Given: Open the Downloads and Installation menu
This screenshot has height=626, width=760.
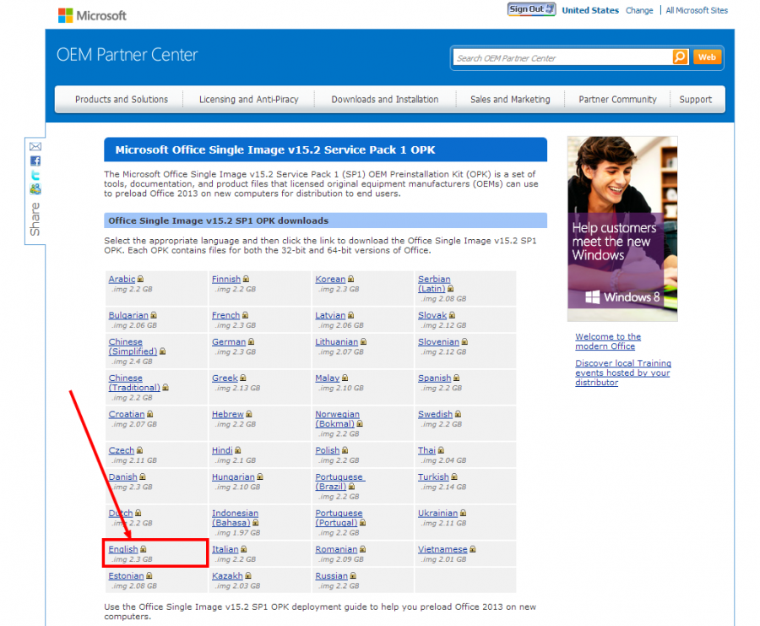Looking at the screenshot, I should [x=384, y=100].
